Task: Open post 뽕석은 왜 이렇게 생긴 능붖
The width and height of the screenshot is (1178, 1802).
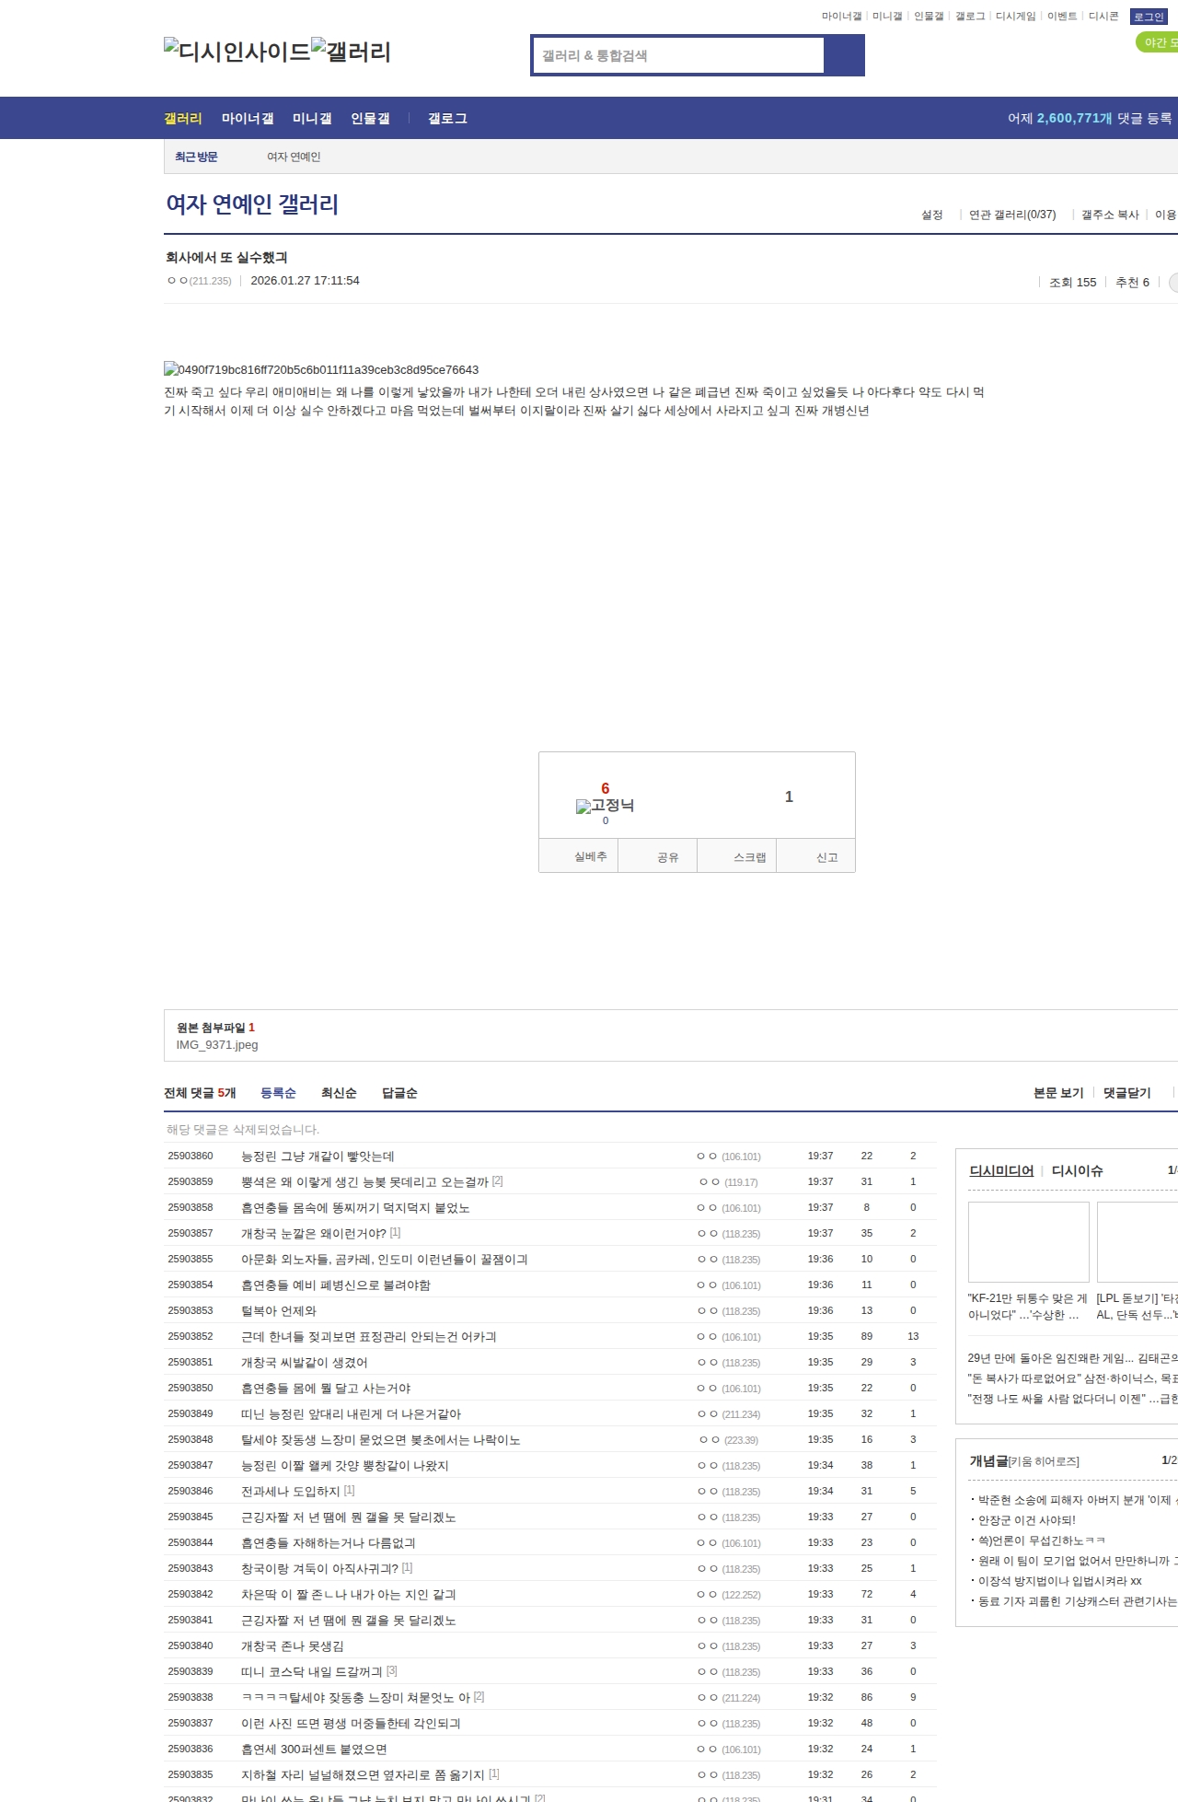Action: [x=364, y=1182]
